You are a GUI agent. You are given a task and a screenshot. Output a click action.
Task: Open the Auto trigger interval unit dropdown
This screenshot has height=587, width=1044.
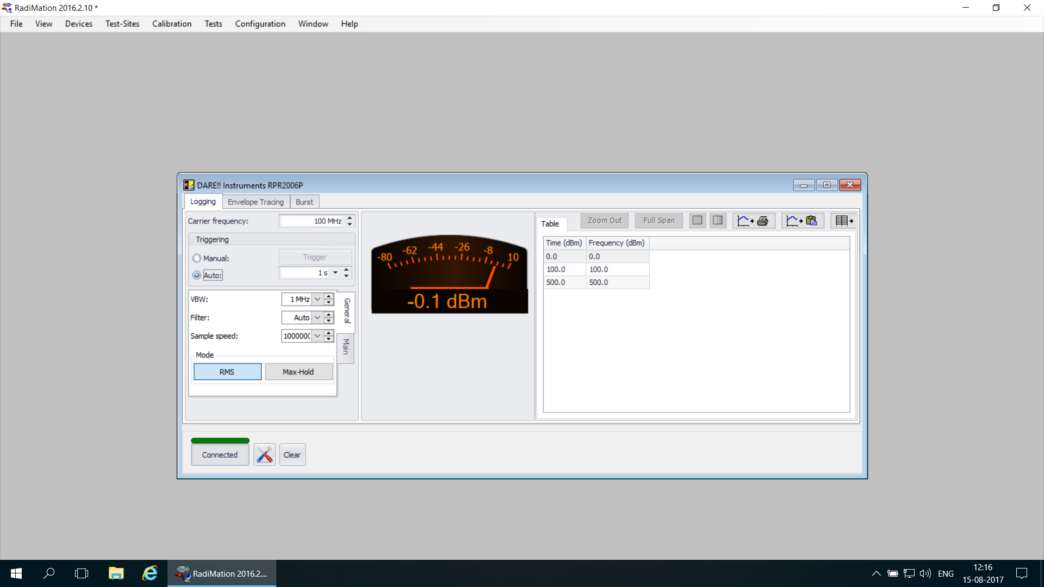(x=335, y=273)
